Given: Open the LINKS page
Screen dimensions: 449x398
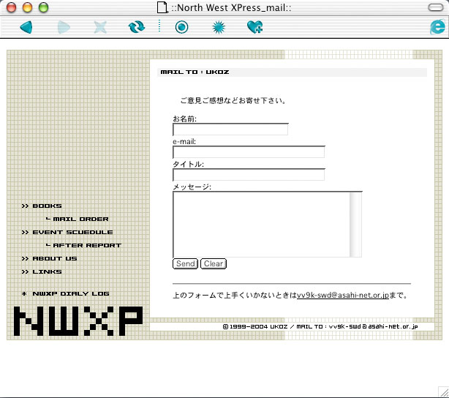Looking at the screenshot, I should point(47,272).
